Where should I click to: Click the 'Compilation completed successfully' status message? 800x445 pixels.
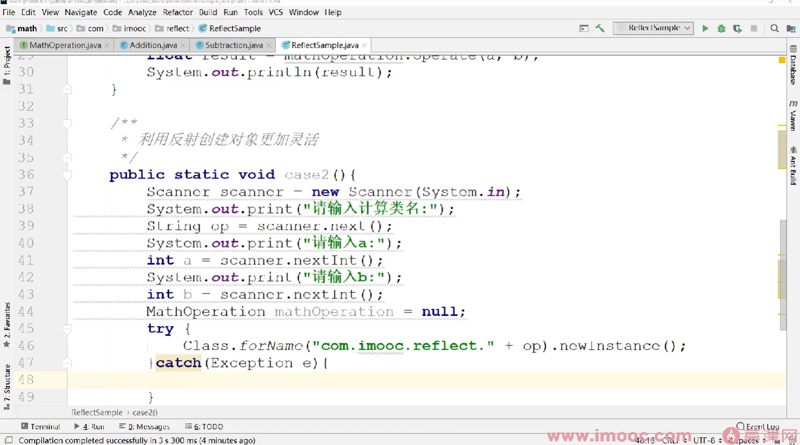137,441
